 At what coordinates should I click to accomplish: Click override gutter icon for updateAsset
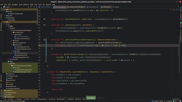(44, 25)
